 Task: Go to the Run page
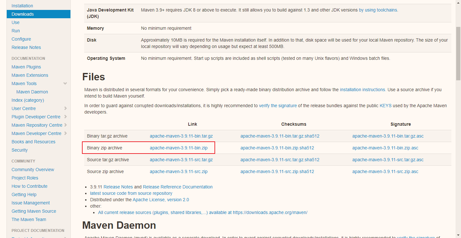point(16,31)
